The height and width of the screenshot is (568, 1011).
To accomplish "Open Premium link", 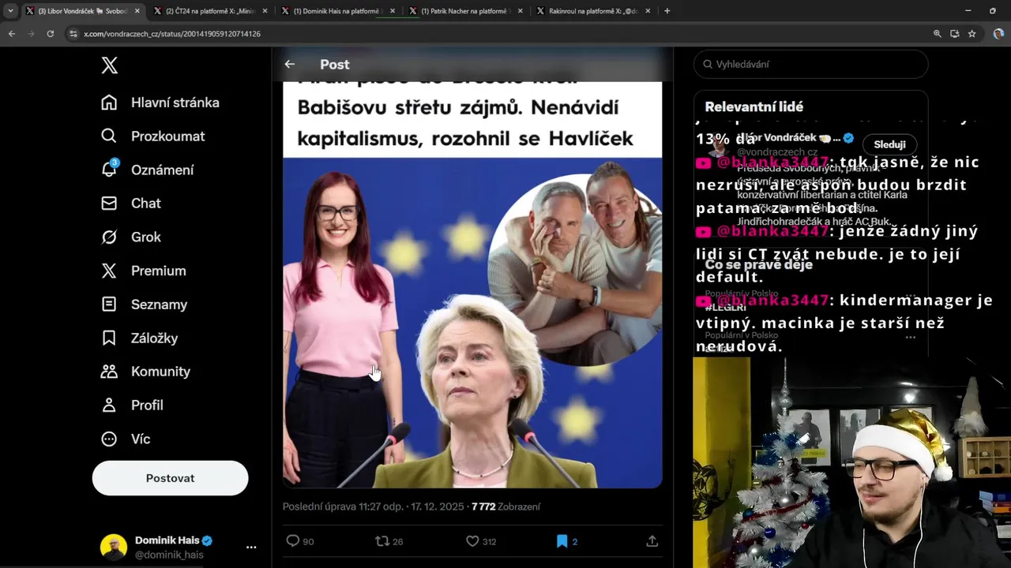I will click(x=159, y=271).
